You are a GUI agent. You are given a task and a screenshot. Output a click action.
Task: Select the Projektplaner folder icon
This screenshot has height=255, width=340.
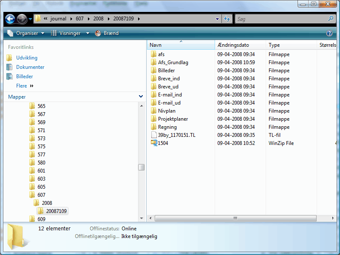tap(153, 119)
